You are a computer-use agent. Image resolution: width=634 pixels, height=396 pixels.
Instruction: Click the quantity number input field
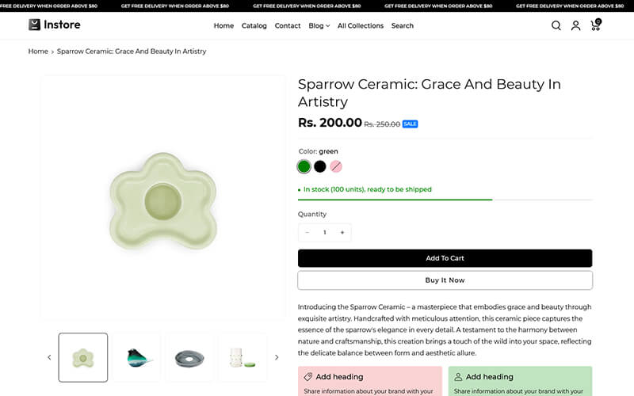[325, 233]
